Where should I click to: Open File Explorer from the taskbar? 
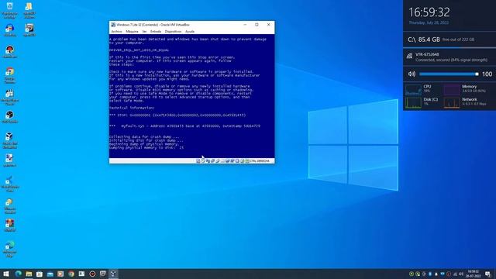click(x=29, y=274)
